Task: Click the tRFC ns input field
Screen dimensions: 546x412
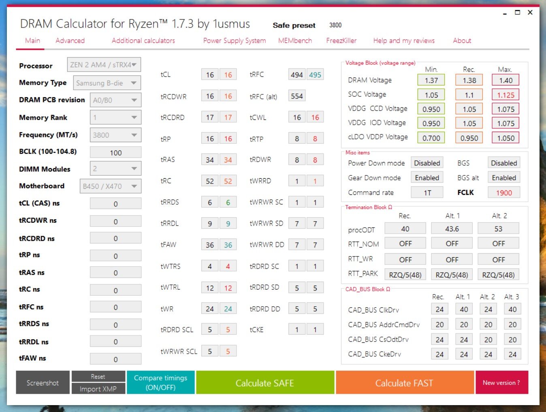Action: [115, 307]
